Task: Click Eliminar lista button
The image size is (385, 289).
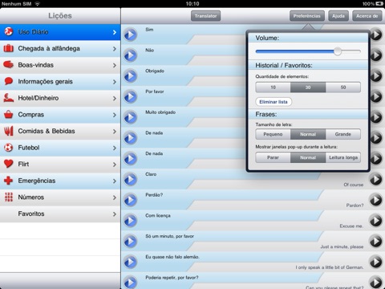Action: pyautogui.click(x=274, y=102)
